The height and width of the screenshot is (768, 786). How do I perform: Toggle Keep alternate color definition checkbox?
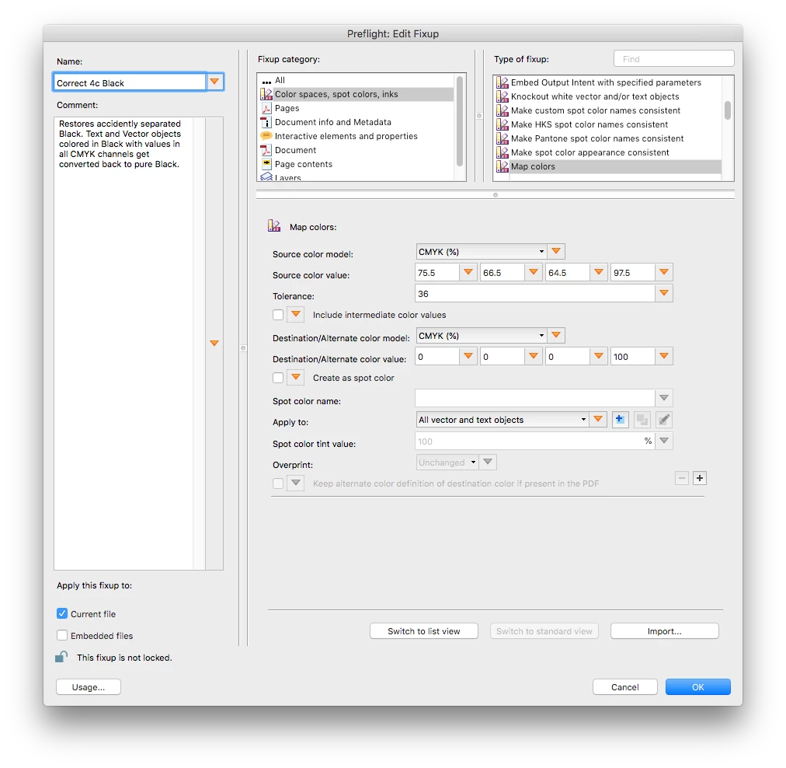(278, 483)
